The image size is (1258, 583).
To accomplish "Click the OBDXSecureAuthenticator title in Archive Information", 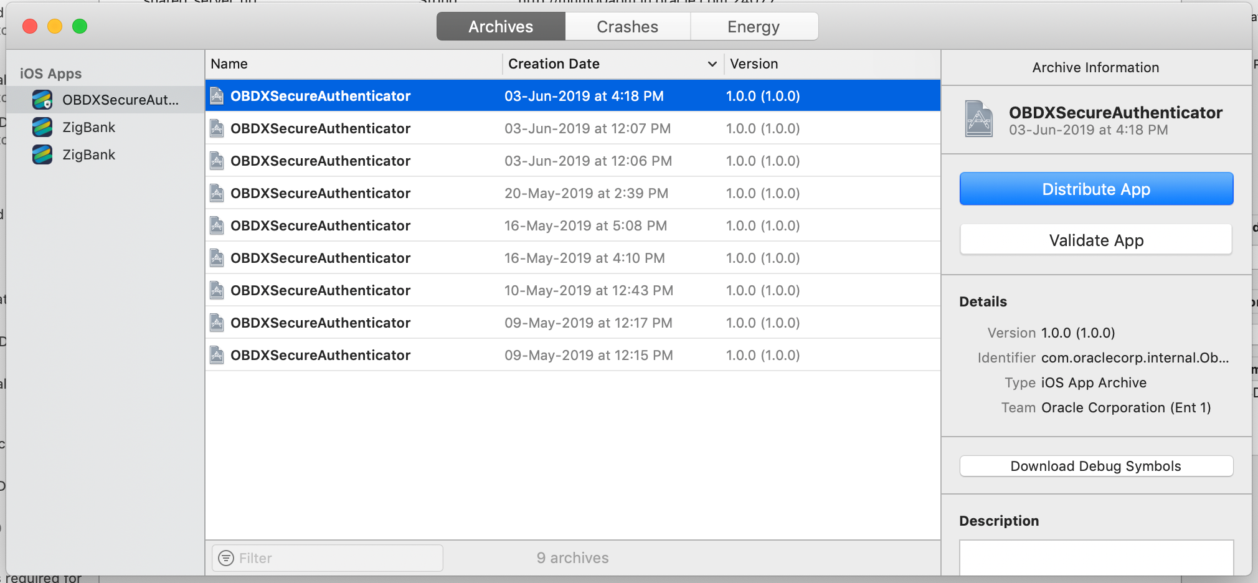I will (1115, 113).
